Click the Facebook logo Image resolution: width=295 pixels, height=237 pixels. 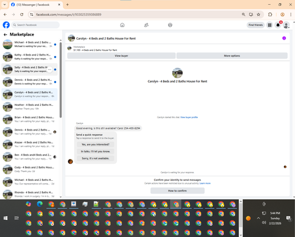tap(6, 25)
